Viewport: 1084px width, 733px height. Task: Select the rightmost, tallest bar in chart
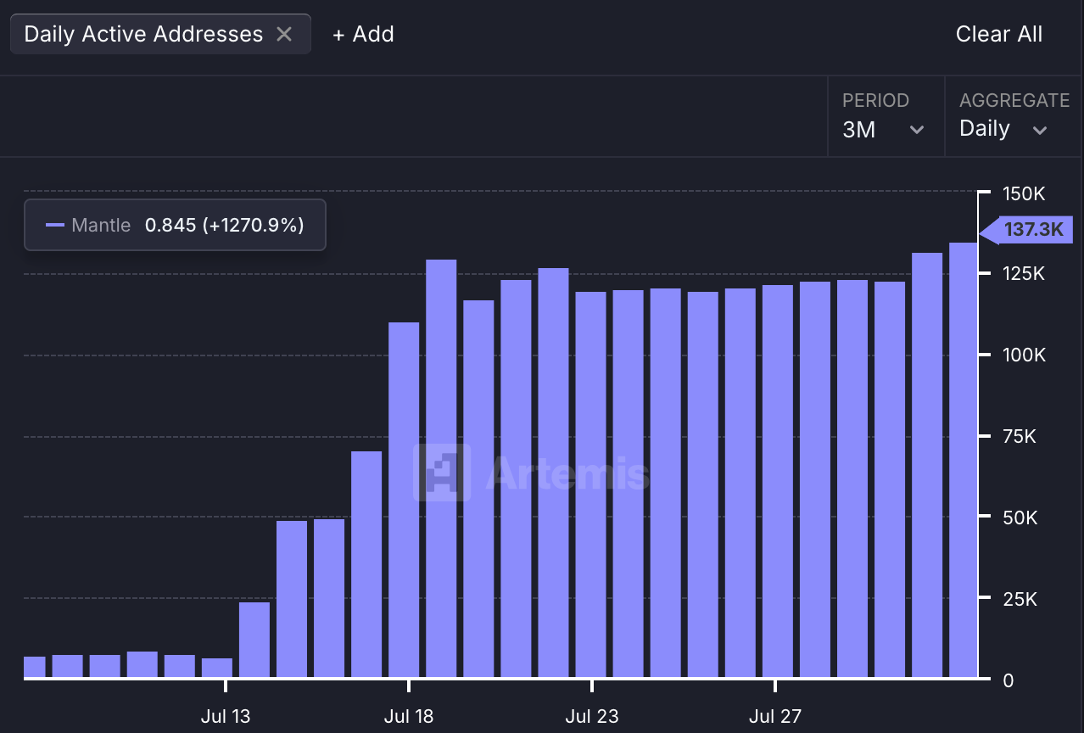tap(964, 461)
